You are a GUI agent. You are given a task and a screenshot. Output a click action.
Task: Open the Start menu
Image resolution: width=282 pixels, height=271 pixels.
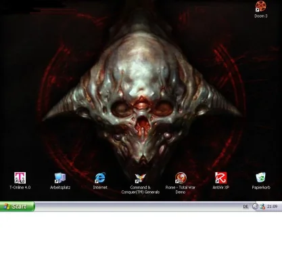tap(18, 207)
